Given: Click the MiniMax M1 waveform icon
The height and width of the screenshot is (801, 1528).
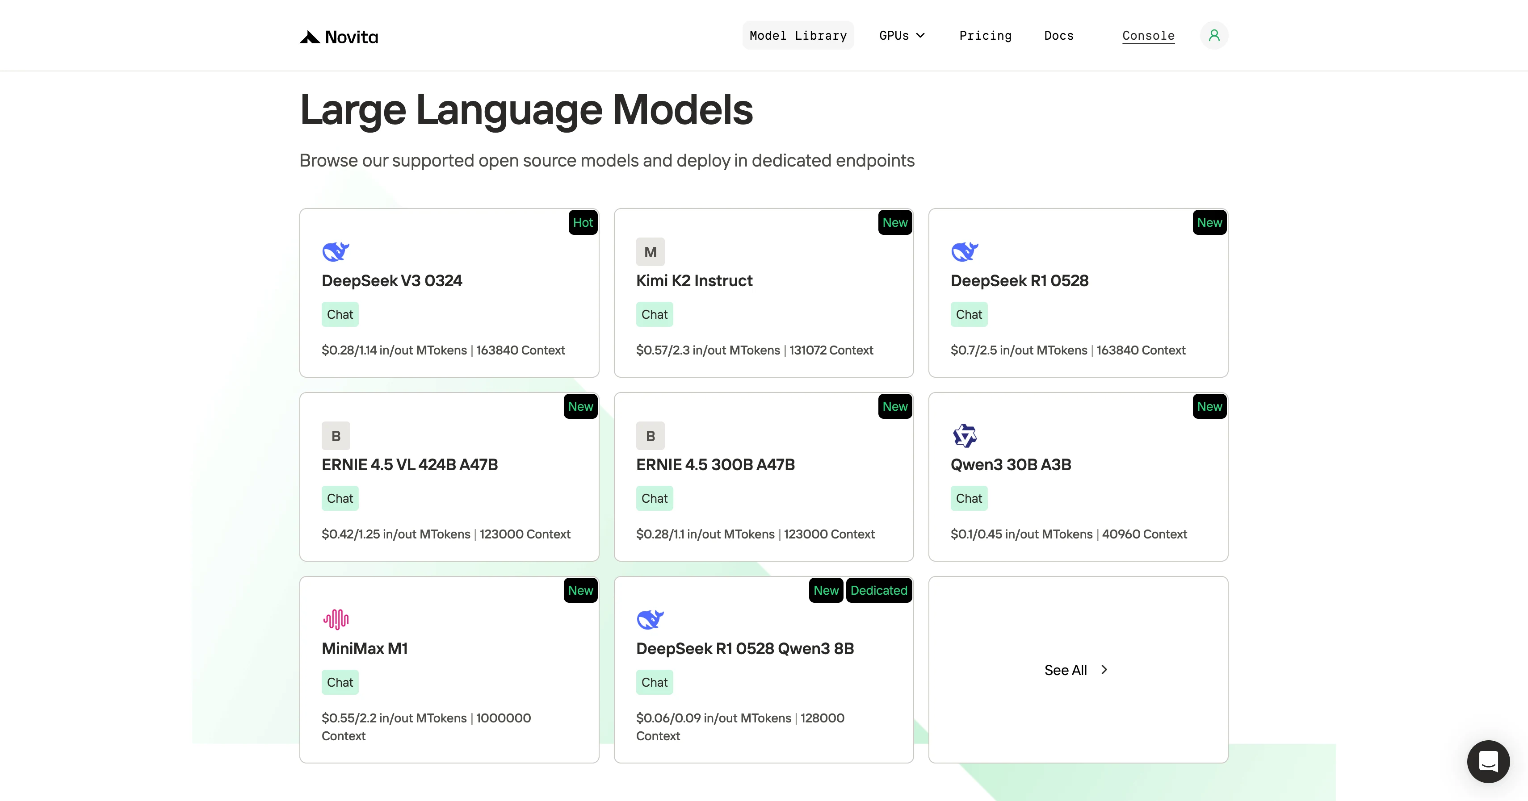Looking at the screenshot, I should point(336,620).
